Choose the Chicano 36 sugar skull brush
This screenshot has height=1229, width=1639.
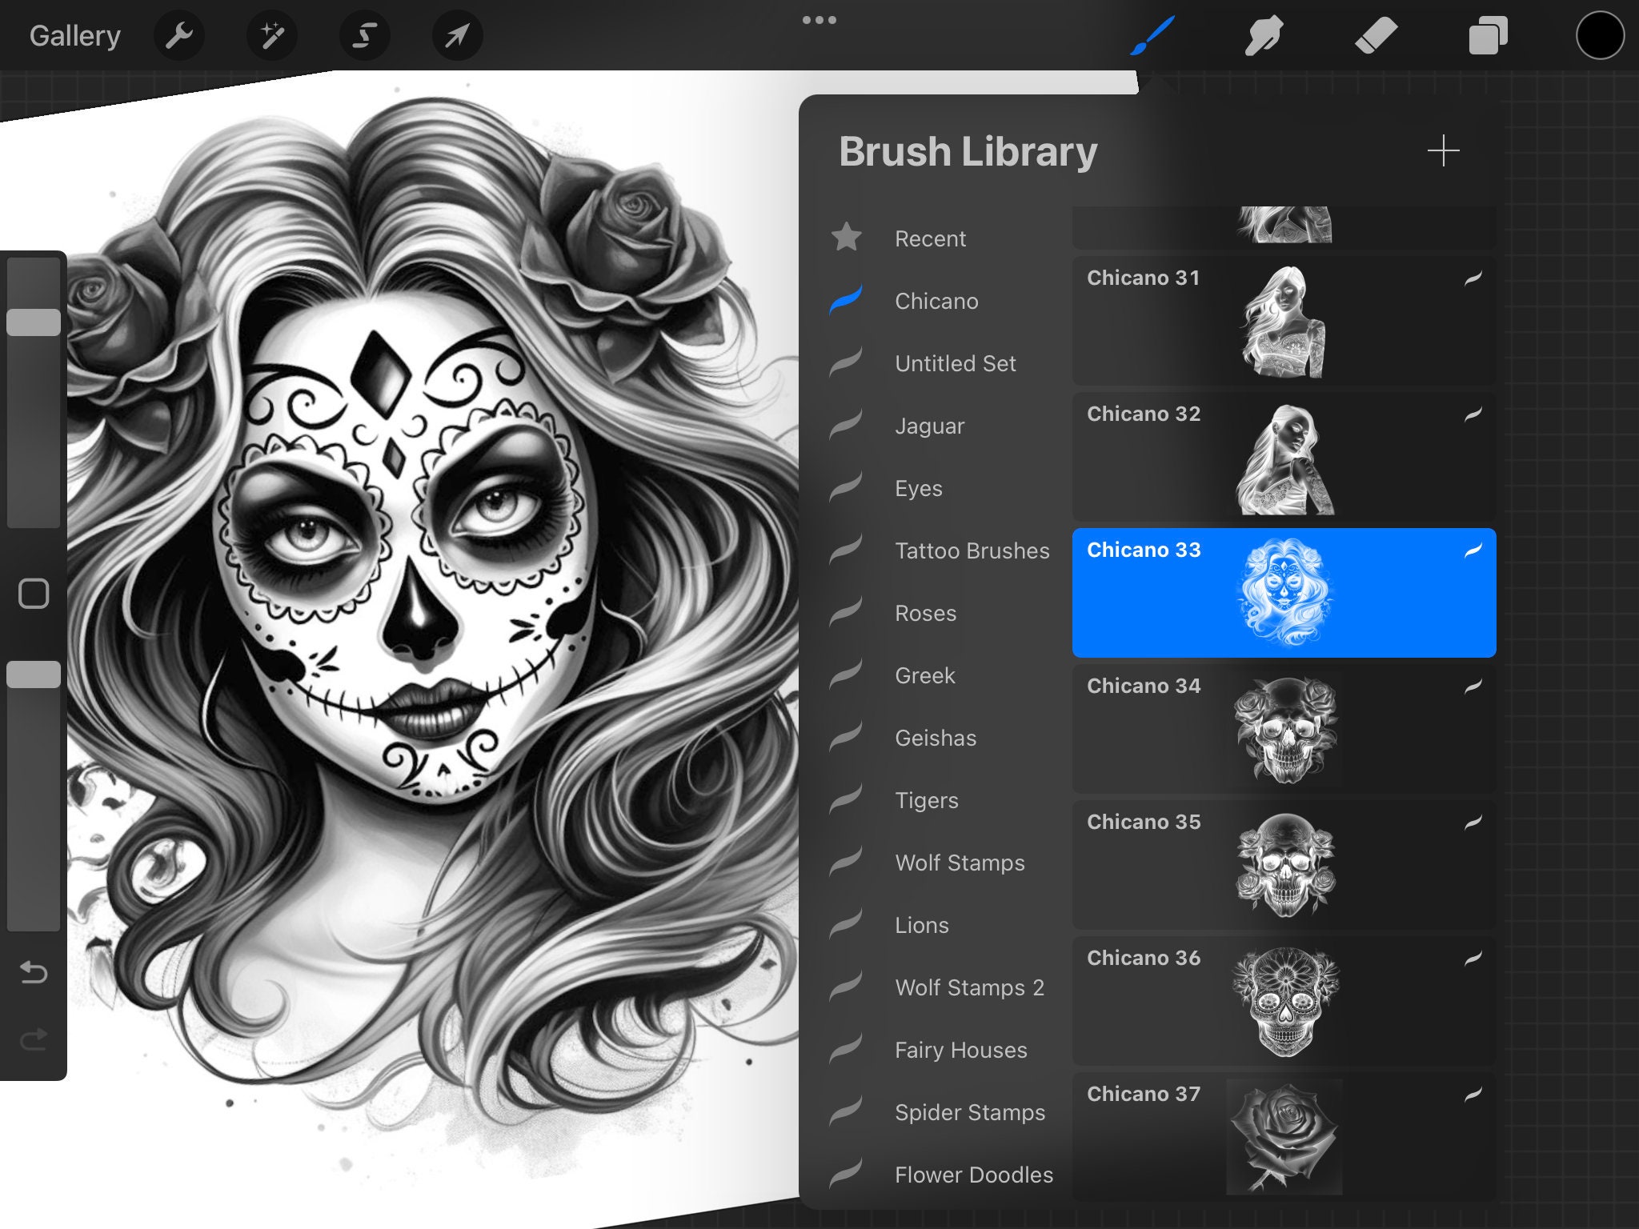(1284, 1001)
